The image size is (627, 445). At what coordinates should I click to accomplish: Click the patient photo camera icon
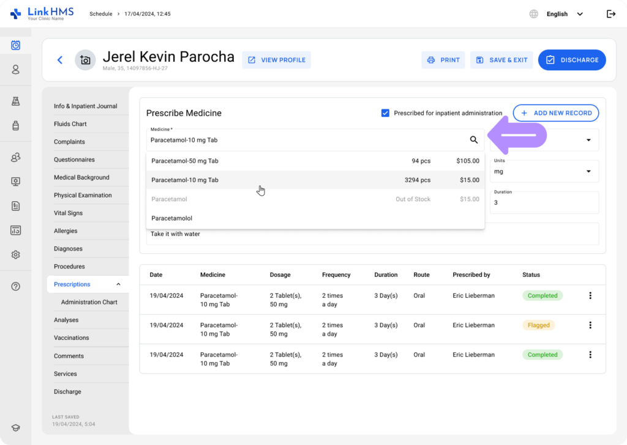coord(85,60)
